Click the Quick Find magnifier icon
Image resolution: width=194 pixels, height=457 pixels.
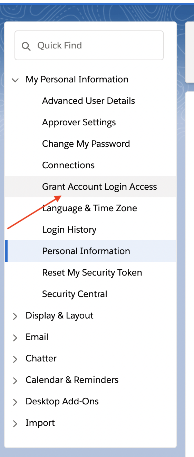(26, 46)
